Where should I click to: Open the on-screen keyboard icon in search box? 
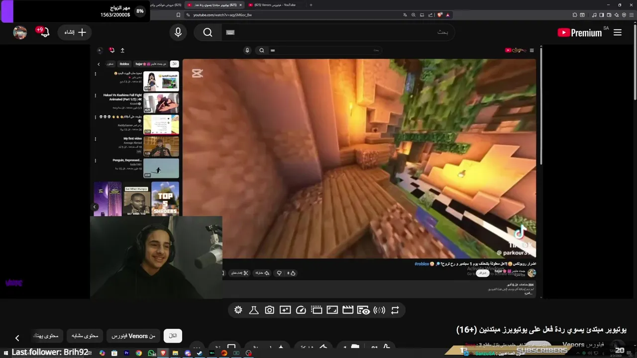click(x=230, y=32)
